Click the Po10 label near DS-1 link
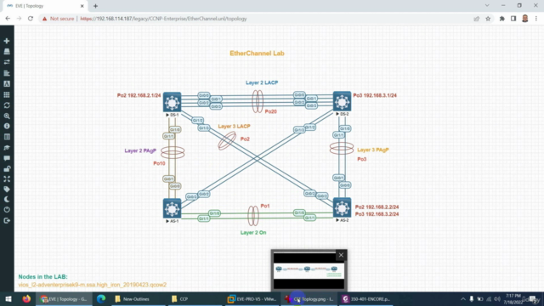 159,163
